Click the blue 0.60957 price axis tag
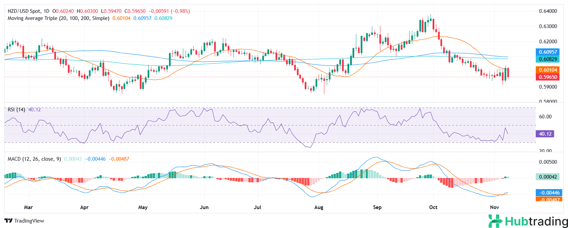 548,52
